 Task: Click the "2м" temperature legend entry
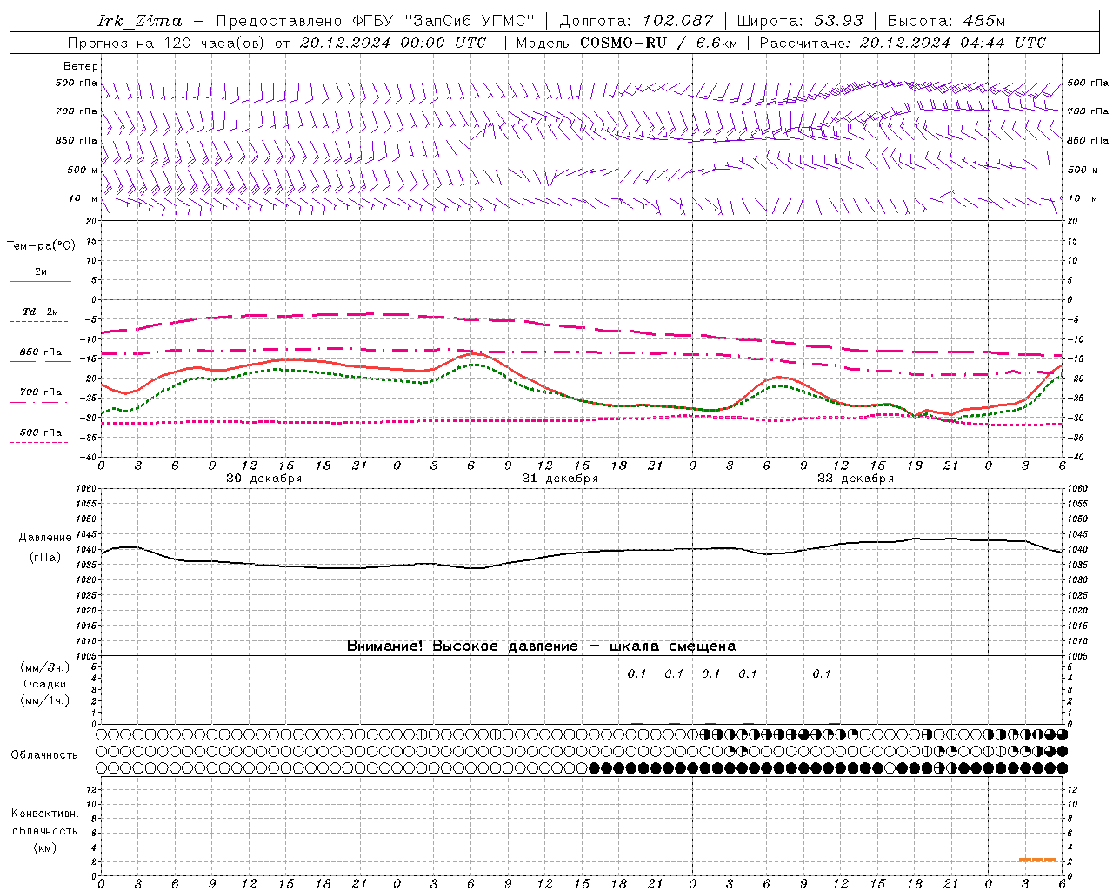tap(41, 271)
